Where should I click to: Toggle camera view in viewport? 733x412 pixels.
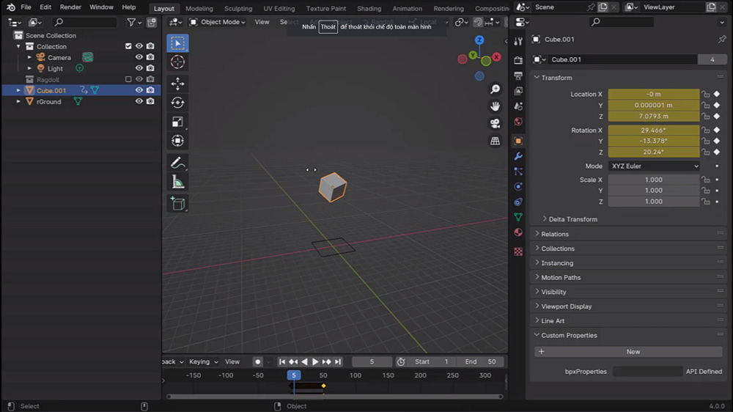496,123
